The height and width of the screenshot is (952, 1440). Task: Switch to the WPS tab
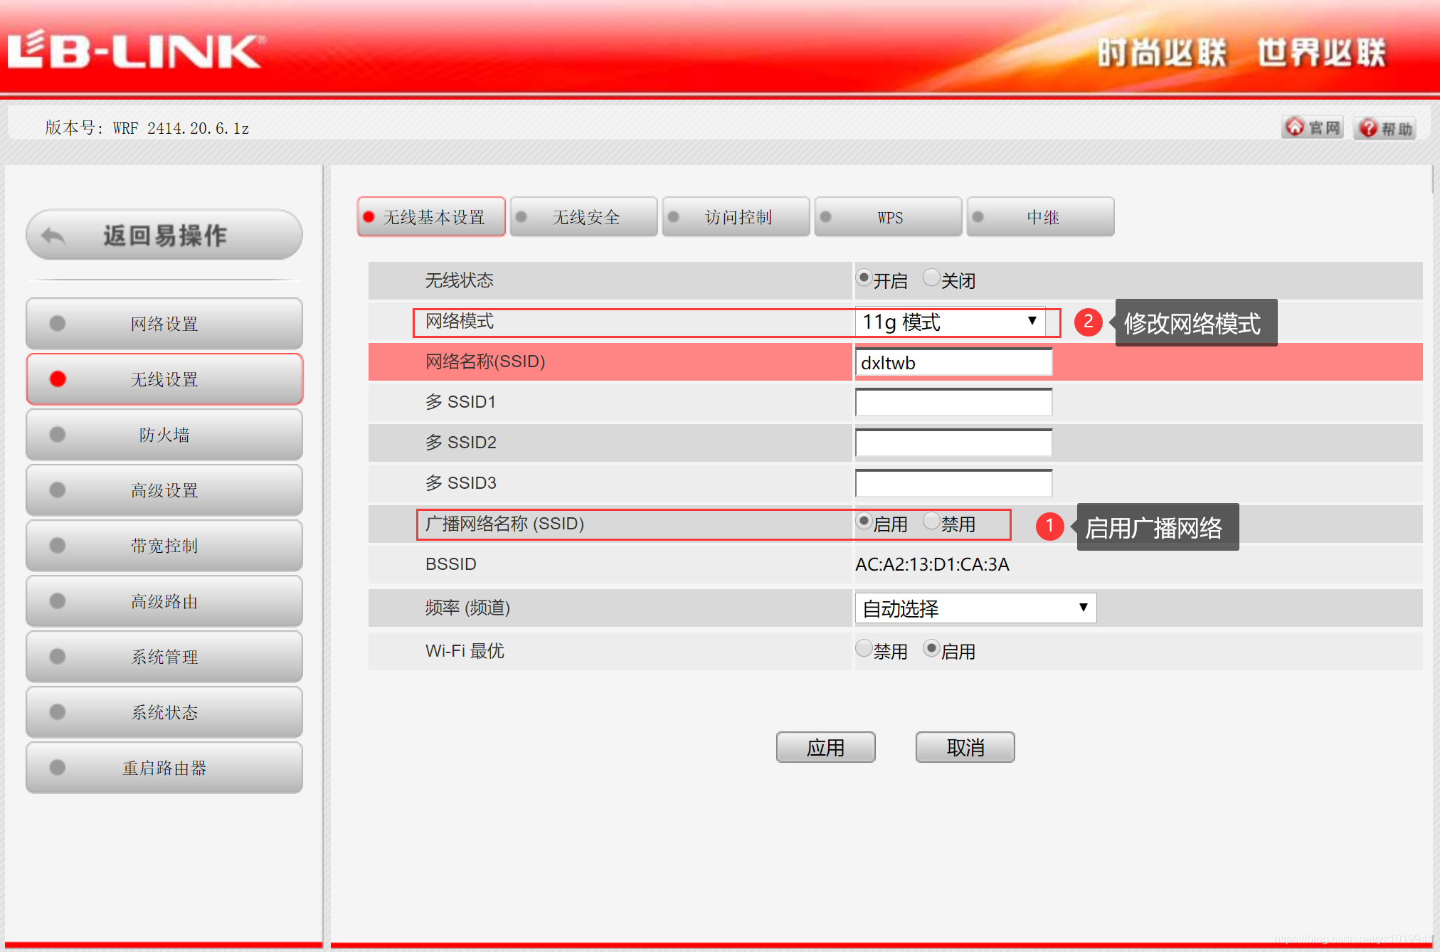(x=889, y=217)
